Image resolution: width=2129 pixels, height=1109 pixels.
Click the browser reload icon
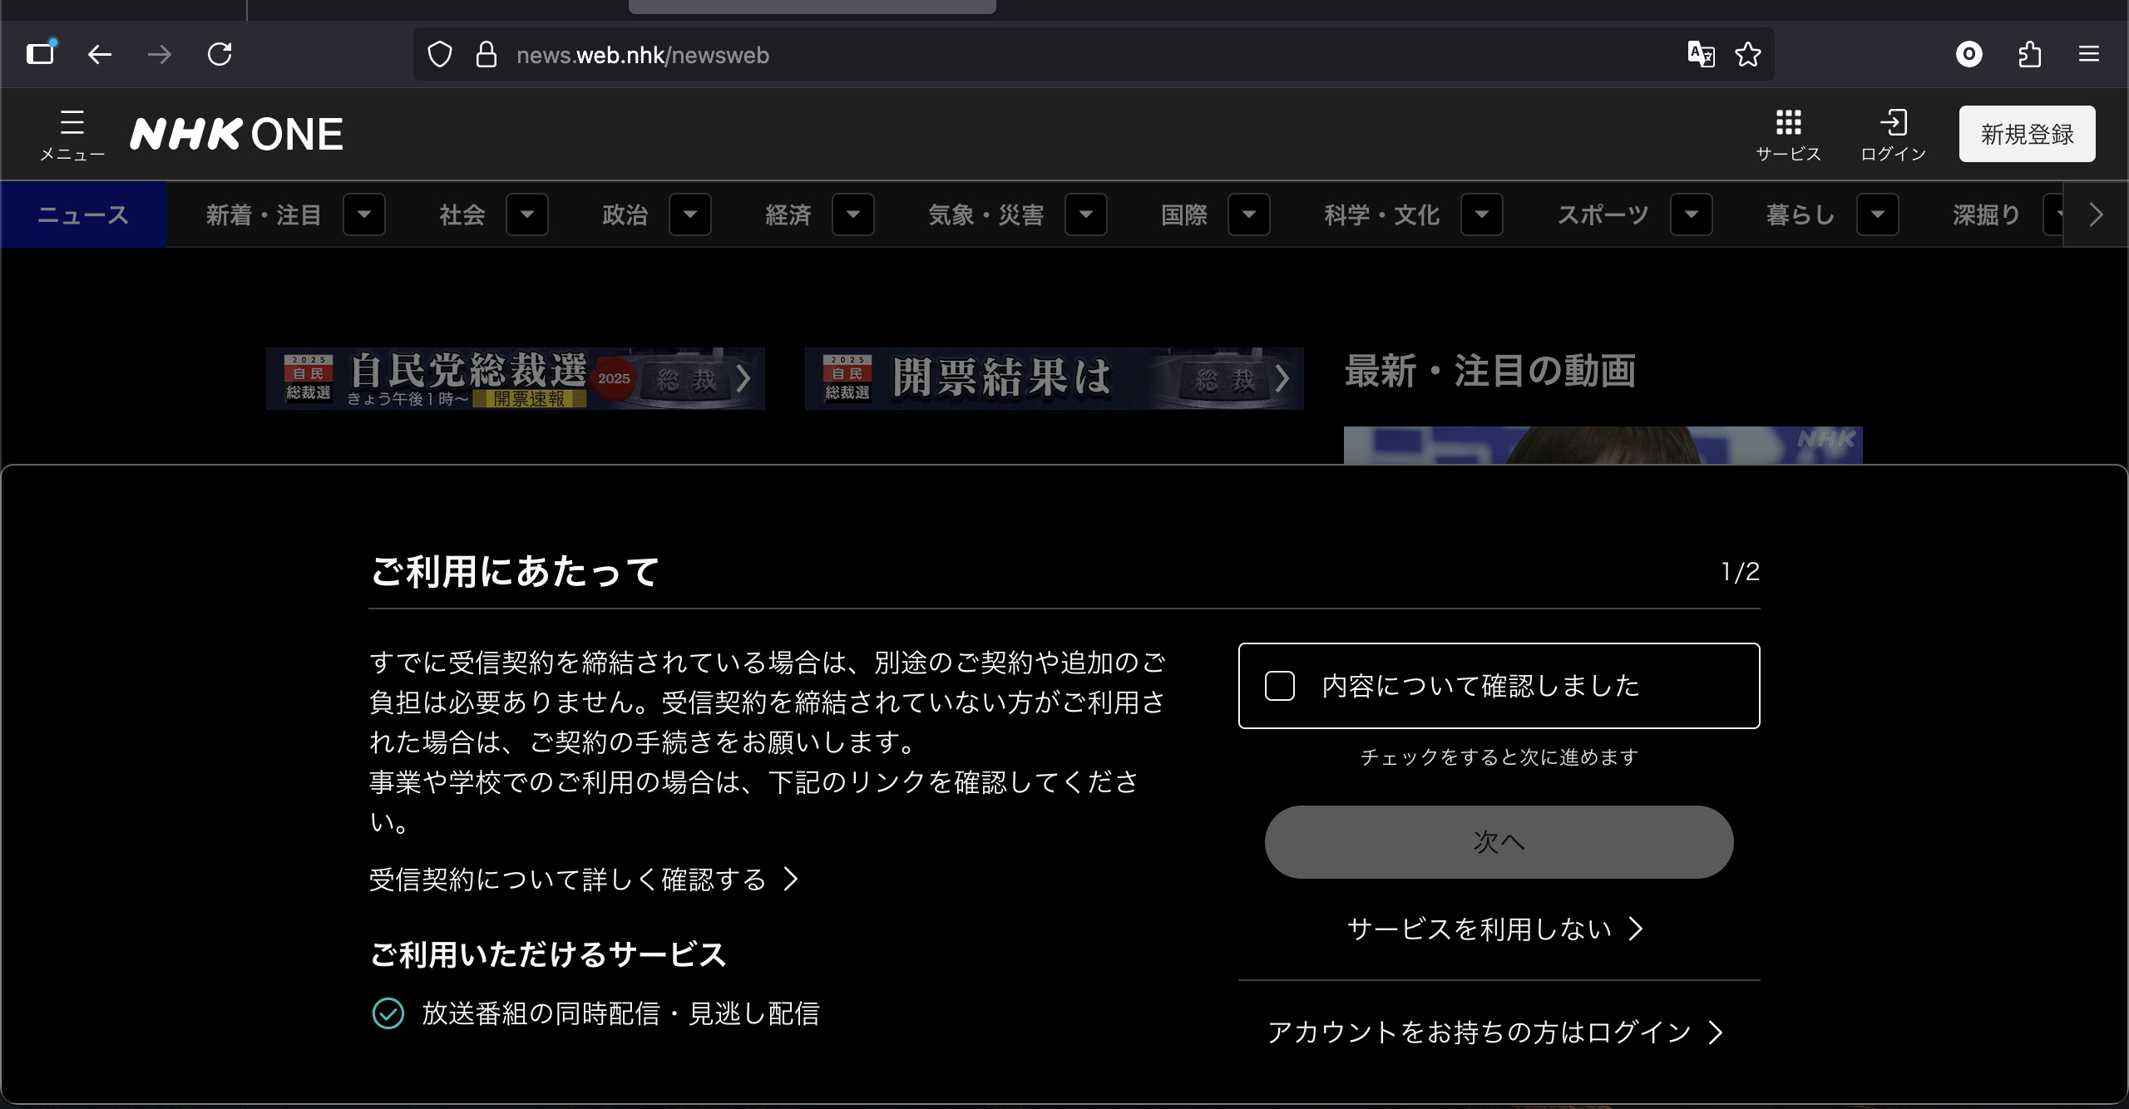click(x=220, y=55)
